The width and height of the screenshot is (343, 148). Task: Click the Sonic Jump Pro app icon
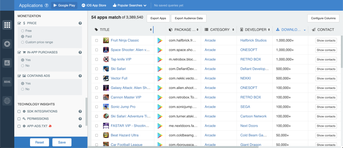tap(106, 107)
